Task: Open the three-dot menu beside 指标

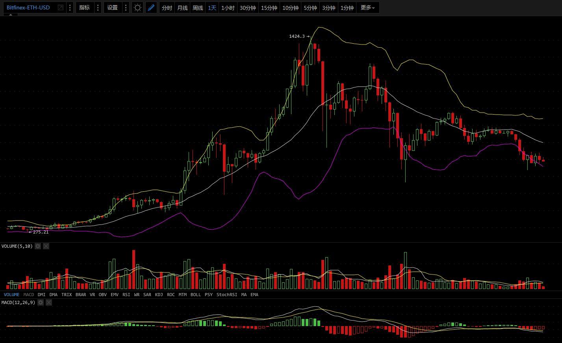Action: pos(98,7)
